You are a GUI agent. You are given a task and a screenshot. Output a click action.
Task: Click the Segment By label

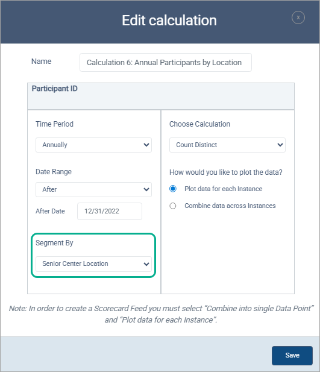coord(54,243)
